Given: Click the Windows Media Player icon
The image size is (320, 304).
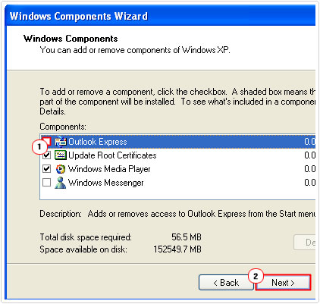Looking at the screenshot, I should 61,169.
